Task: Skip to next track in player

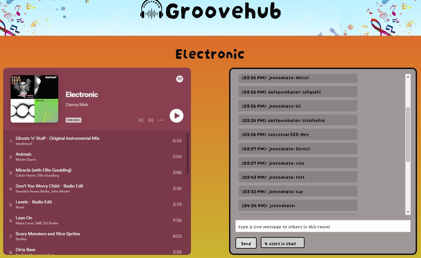Action: coord(151,120)
